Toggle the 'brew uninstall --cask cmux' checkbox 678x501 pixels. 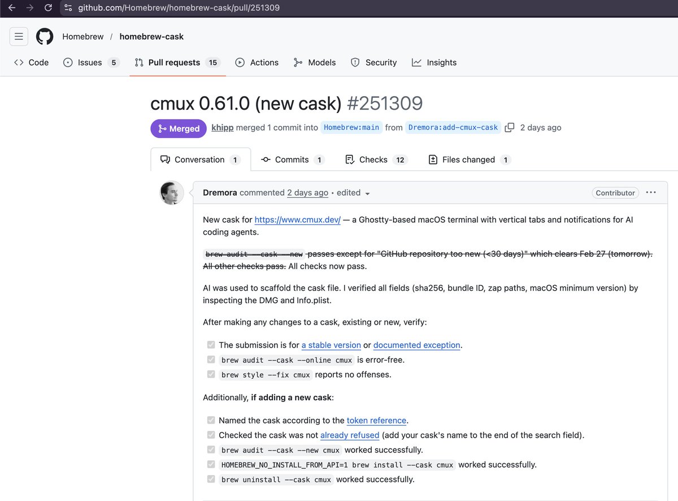tap(211, 480)
